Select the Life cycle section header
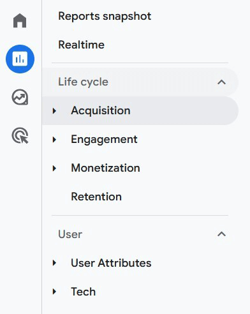The width and height of the screenshot is (250, 314). 140,82
